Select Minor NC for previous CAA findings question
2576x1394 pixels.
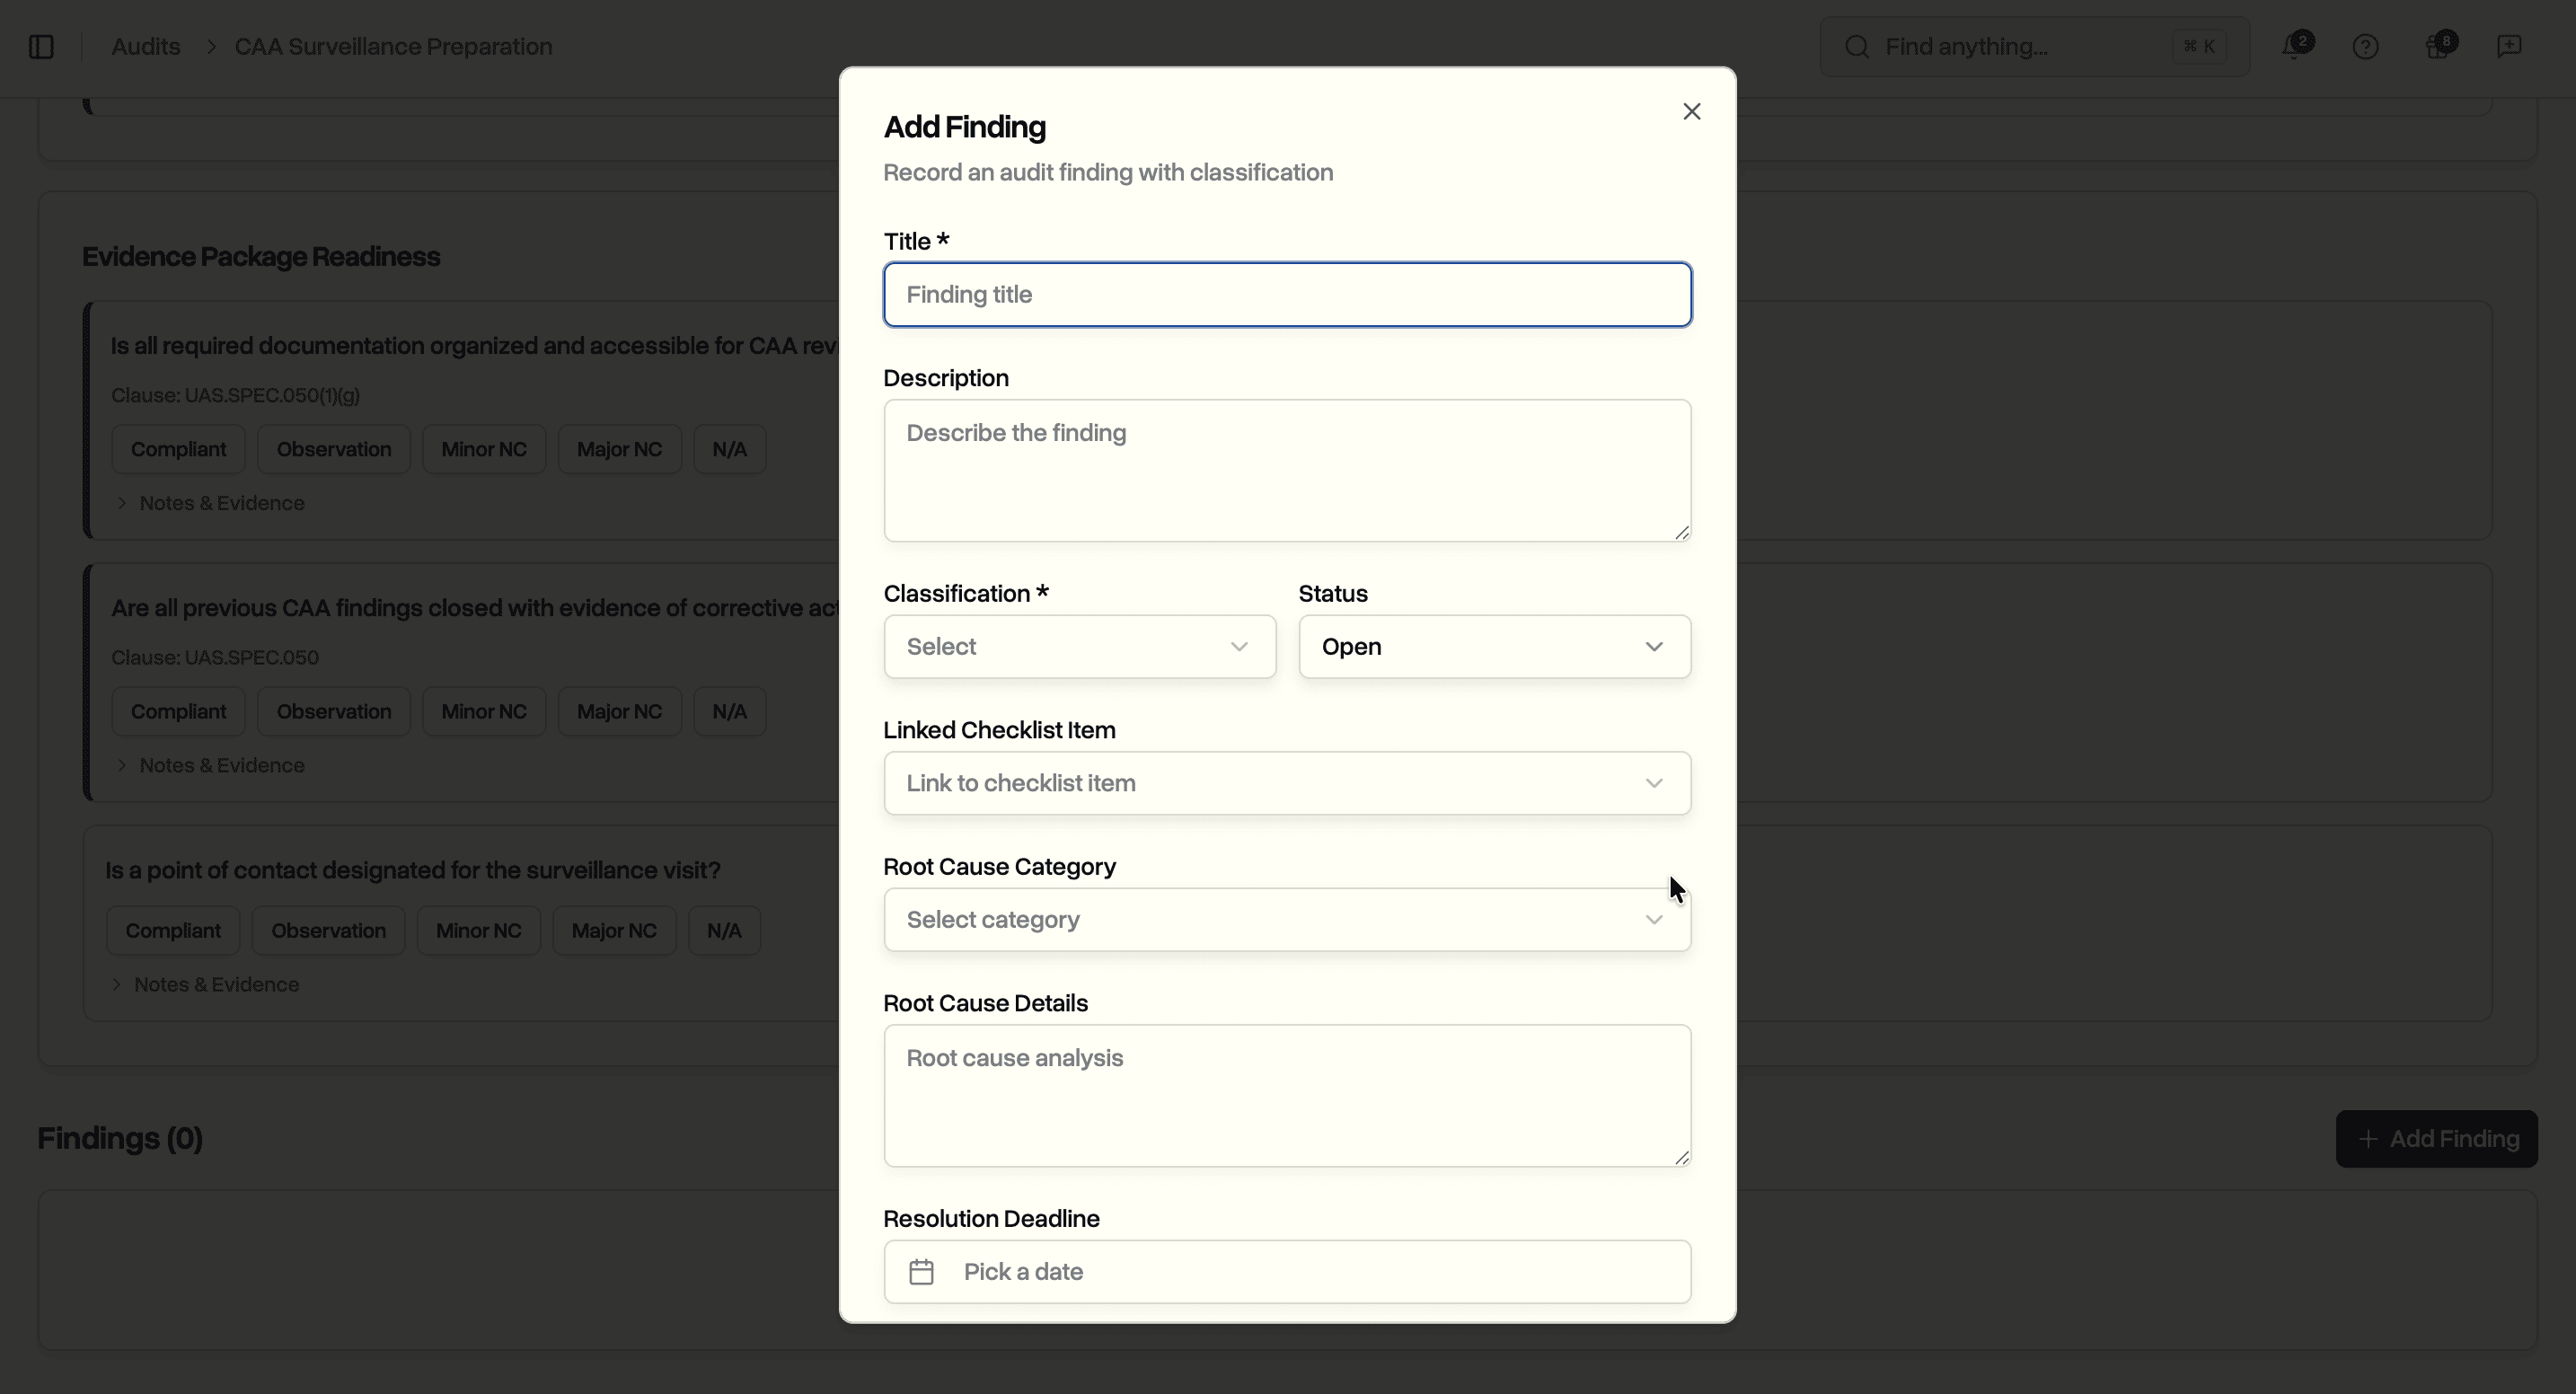483,710
